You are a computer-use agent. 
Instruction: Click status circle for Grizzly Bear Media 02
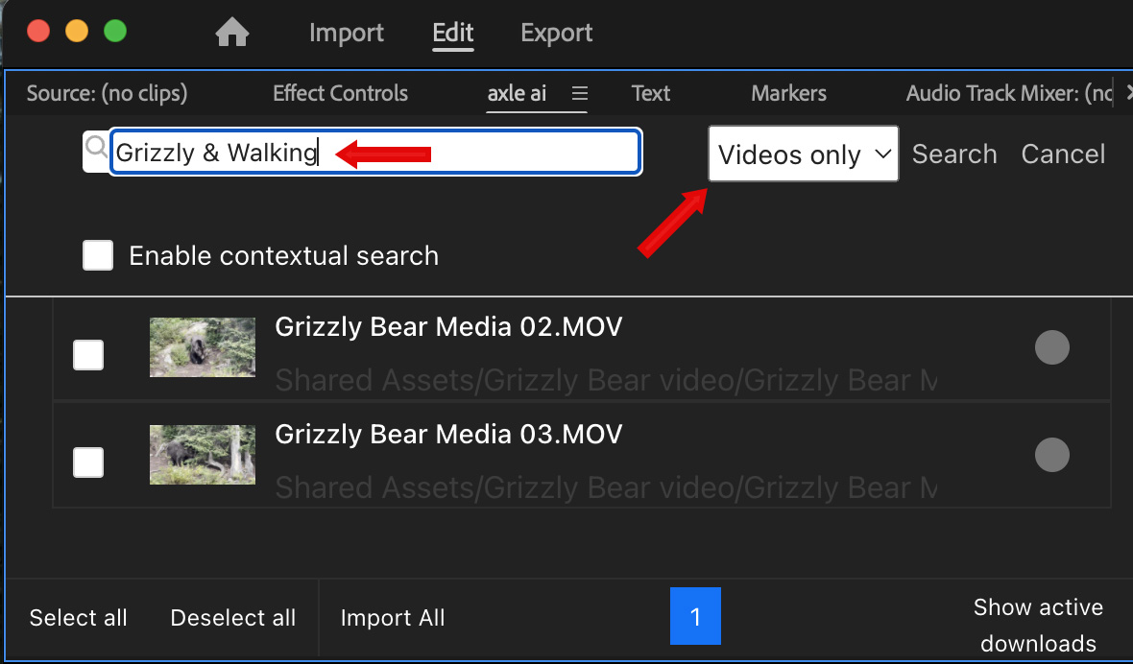click(1051, 347)
